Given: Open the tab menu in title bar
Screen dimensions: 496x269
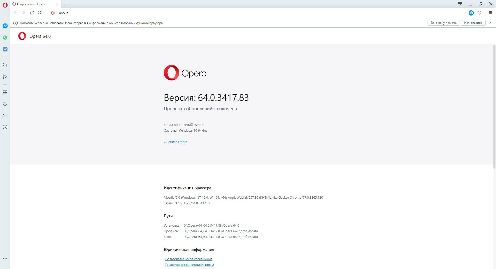Looking at the screenshot, I should point(460,4).
